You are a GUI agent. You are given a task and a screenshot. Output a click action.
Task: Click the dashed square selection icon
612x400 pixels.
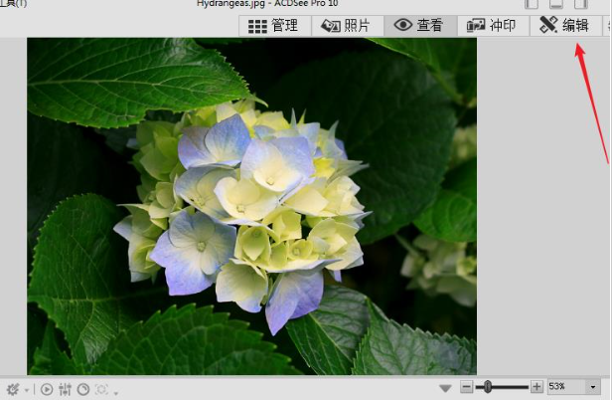102,389
